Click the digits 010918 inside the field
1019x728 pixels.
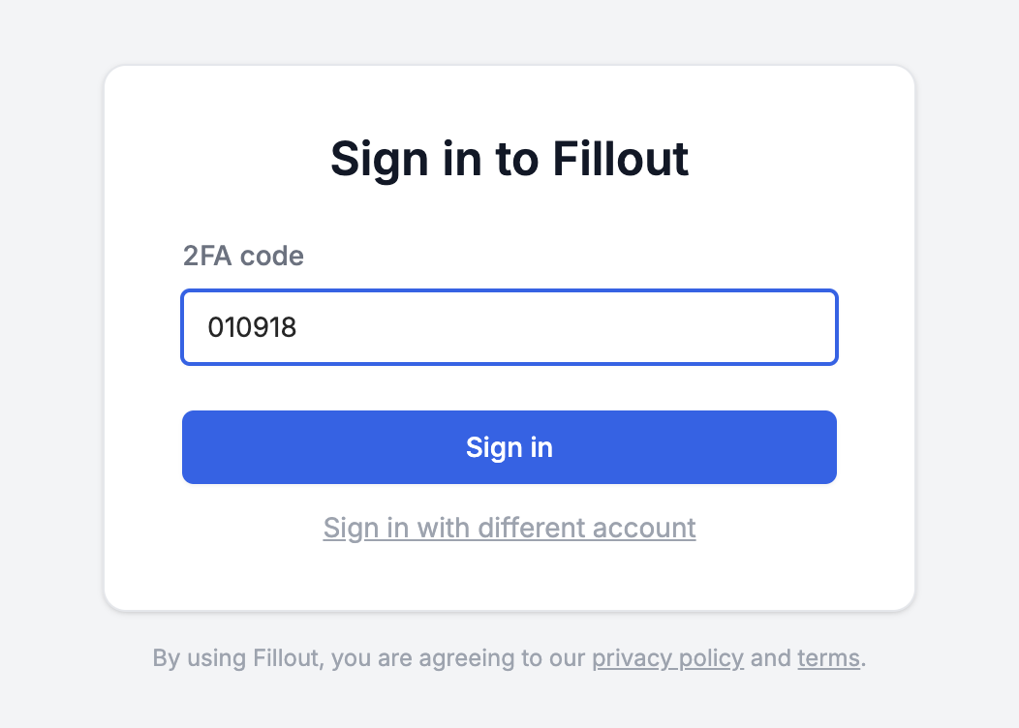pos(252,327)
